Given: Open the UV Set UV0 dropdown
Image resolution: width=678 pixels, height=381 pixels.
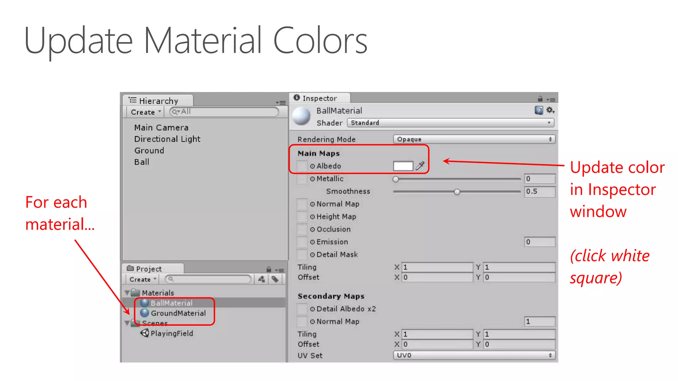Looking at the screenshot, I should [474, 356].
